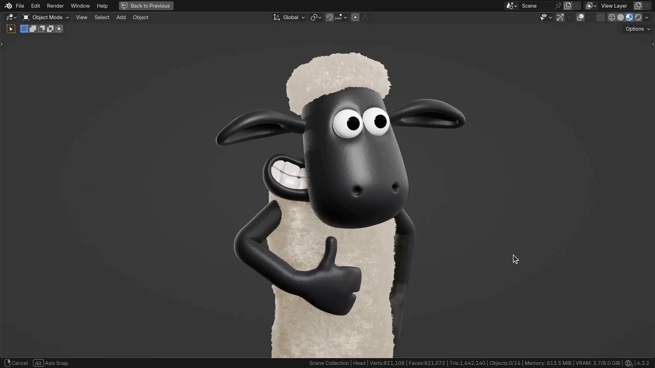The height and width of the screenshot is (368, 655).
Task: Toggle Snapping with the magnet icon
Action: 329,17
